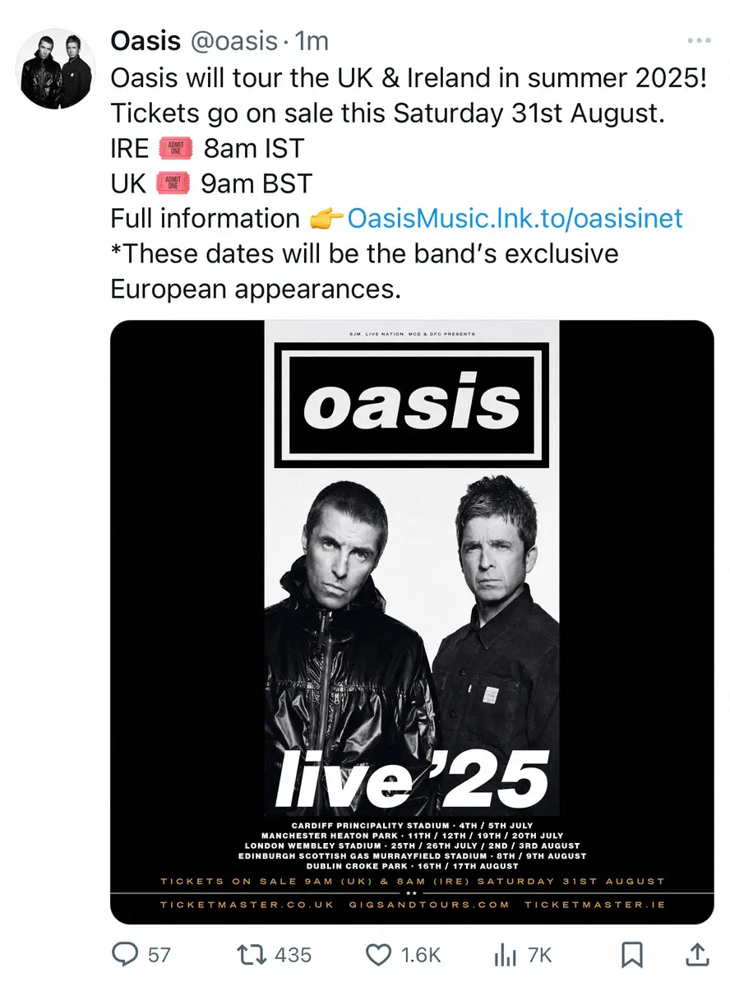This screenshot has width=730, height=987.
Task: Click the 7K views count
Action: click(x=539, y=955)
